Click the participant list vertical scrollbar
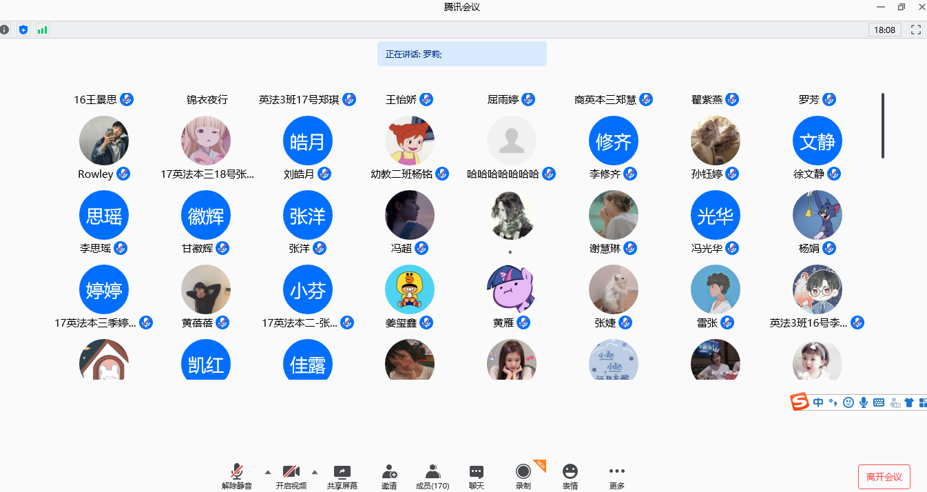The height and width of the screenshot is (492, 927). [883, 125]
